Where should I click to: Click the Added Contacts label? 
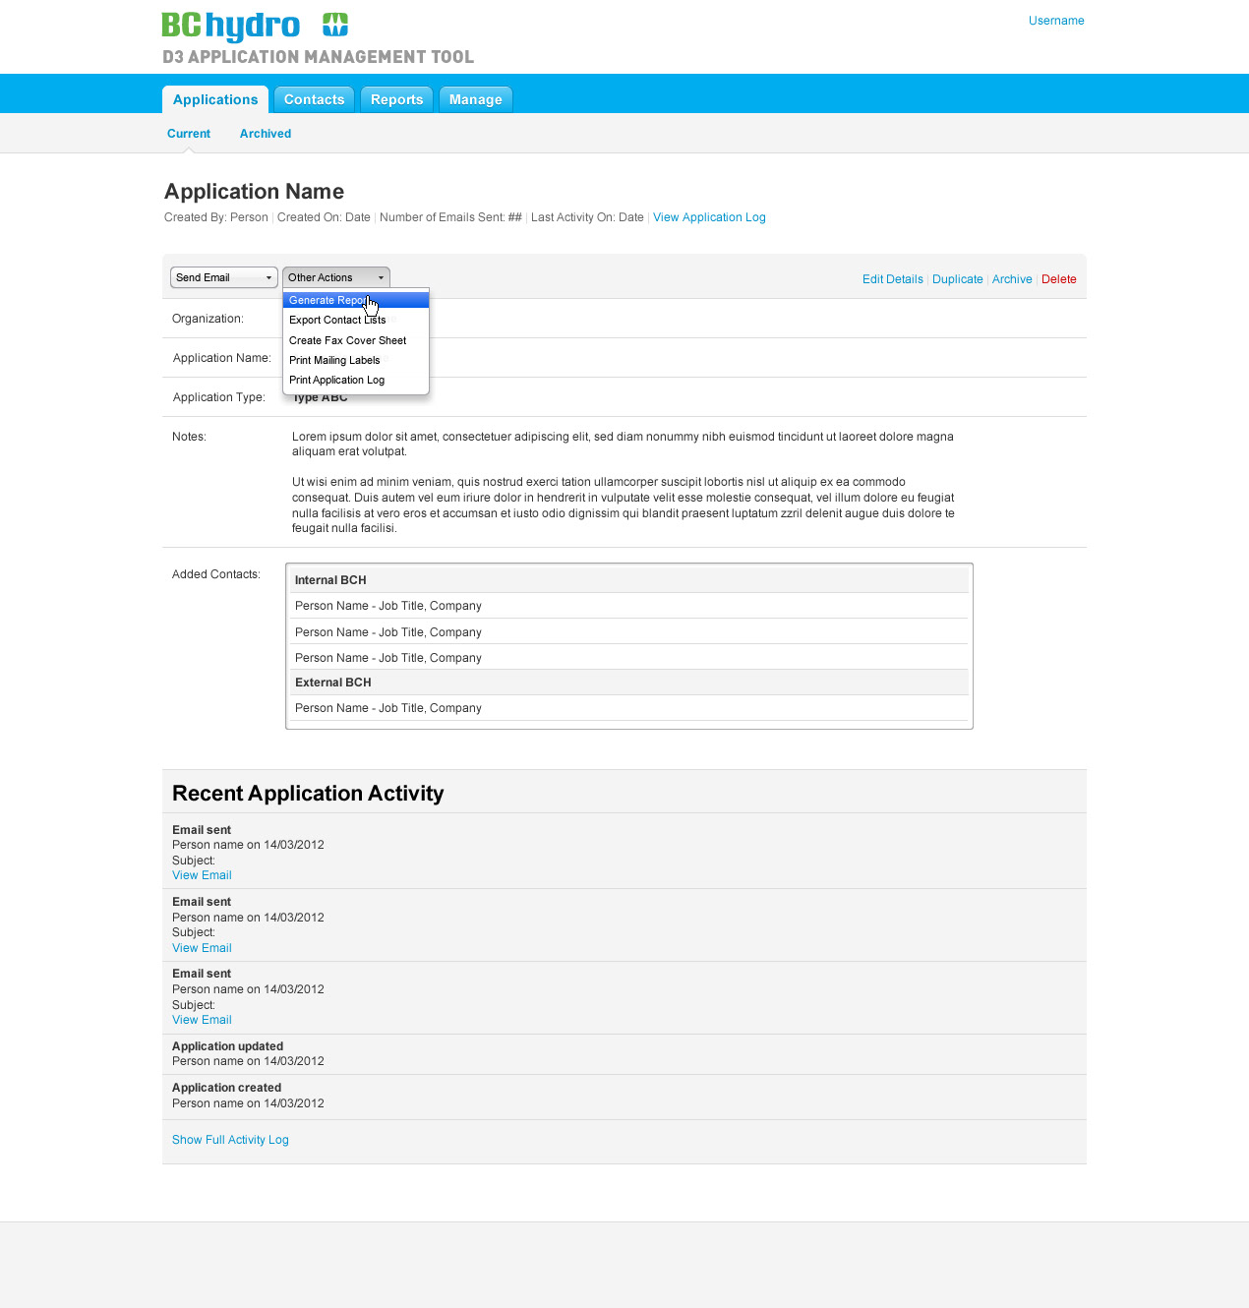pos(216,574)
